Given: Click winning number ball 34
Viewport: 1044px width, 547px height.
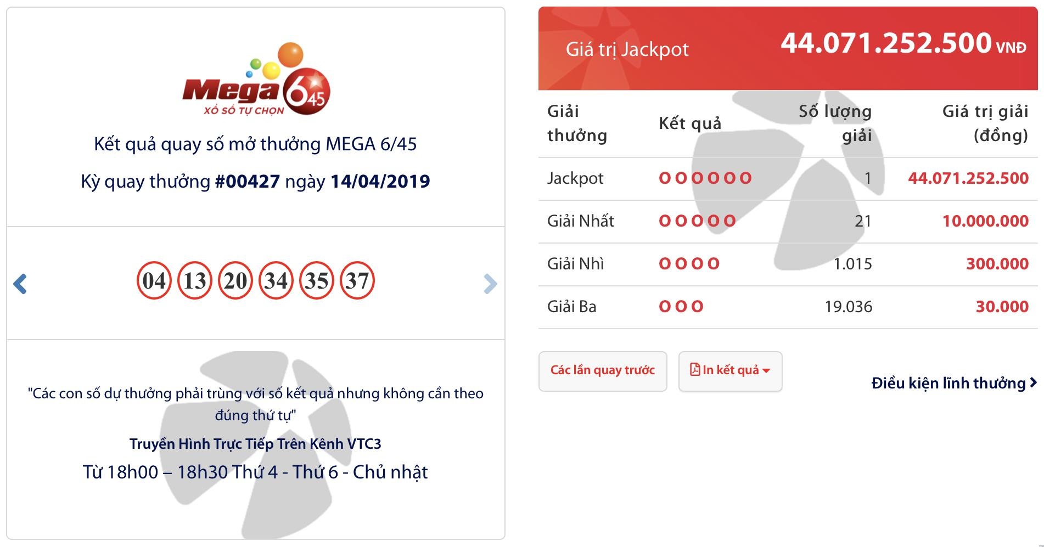Looking at the screenshot, I should pyautogui.click(x=276, y=281).
